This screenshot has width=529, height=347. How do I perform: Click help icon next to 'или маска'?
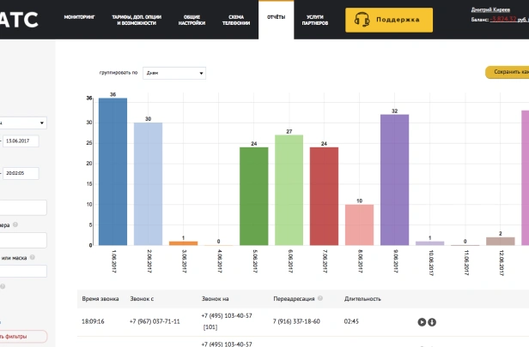click(33, 258)
